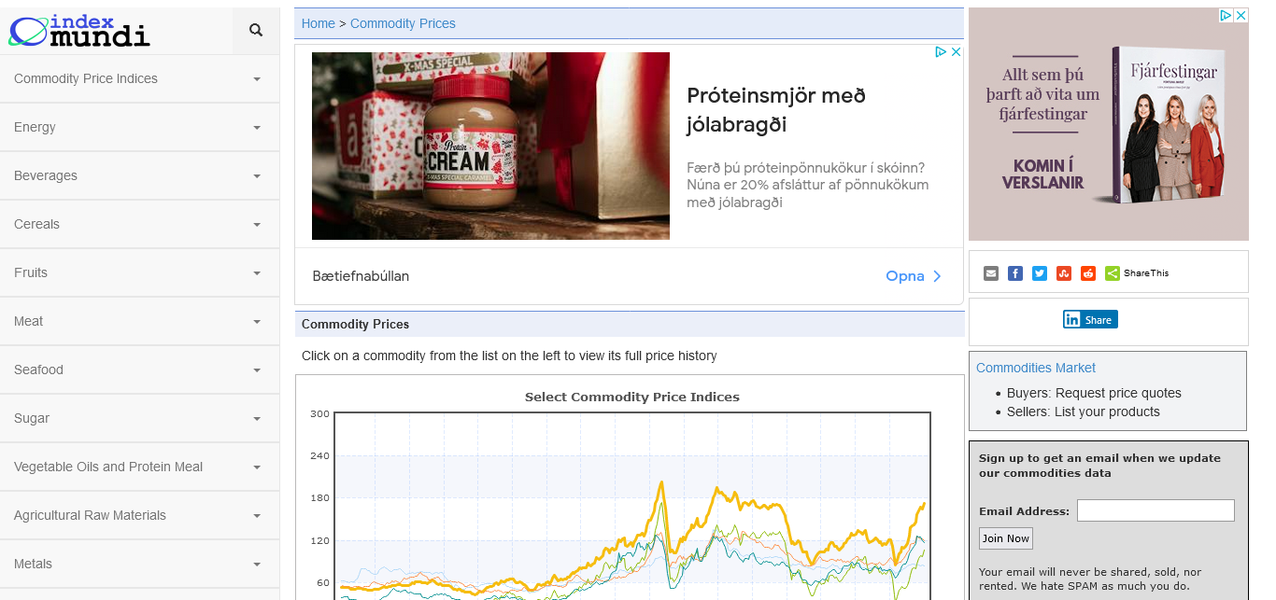Viewport: 1276px width, 600px height.
Task: Share on Facebook icon
Action: tap(1015, 273)
